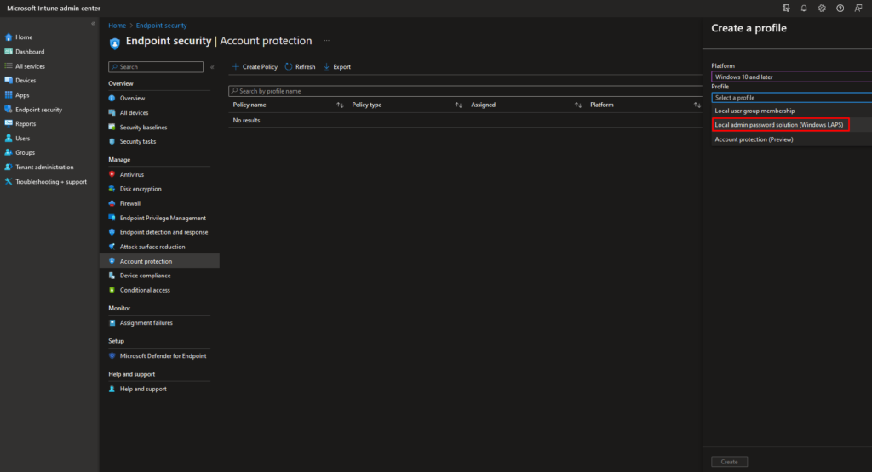Click the notifications bell icon

click(x=804, y=9)
